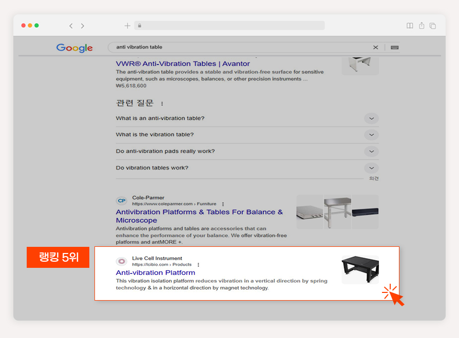Expand 'What is an anti-vibration table?'
The height and width of the screenshot is (338, 459).
point(247,118)
